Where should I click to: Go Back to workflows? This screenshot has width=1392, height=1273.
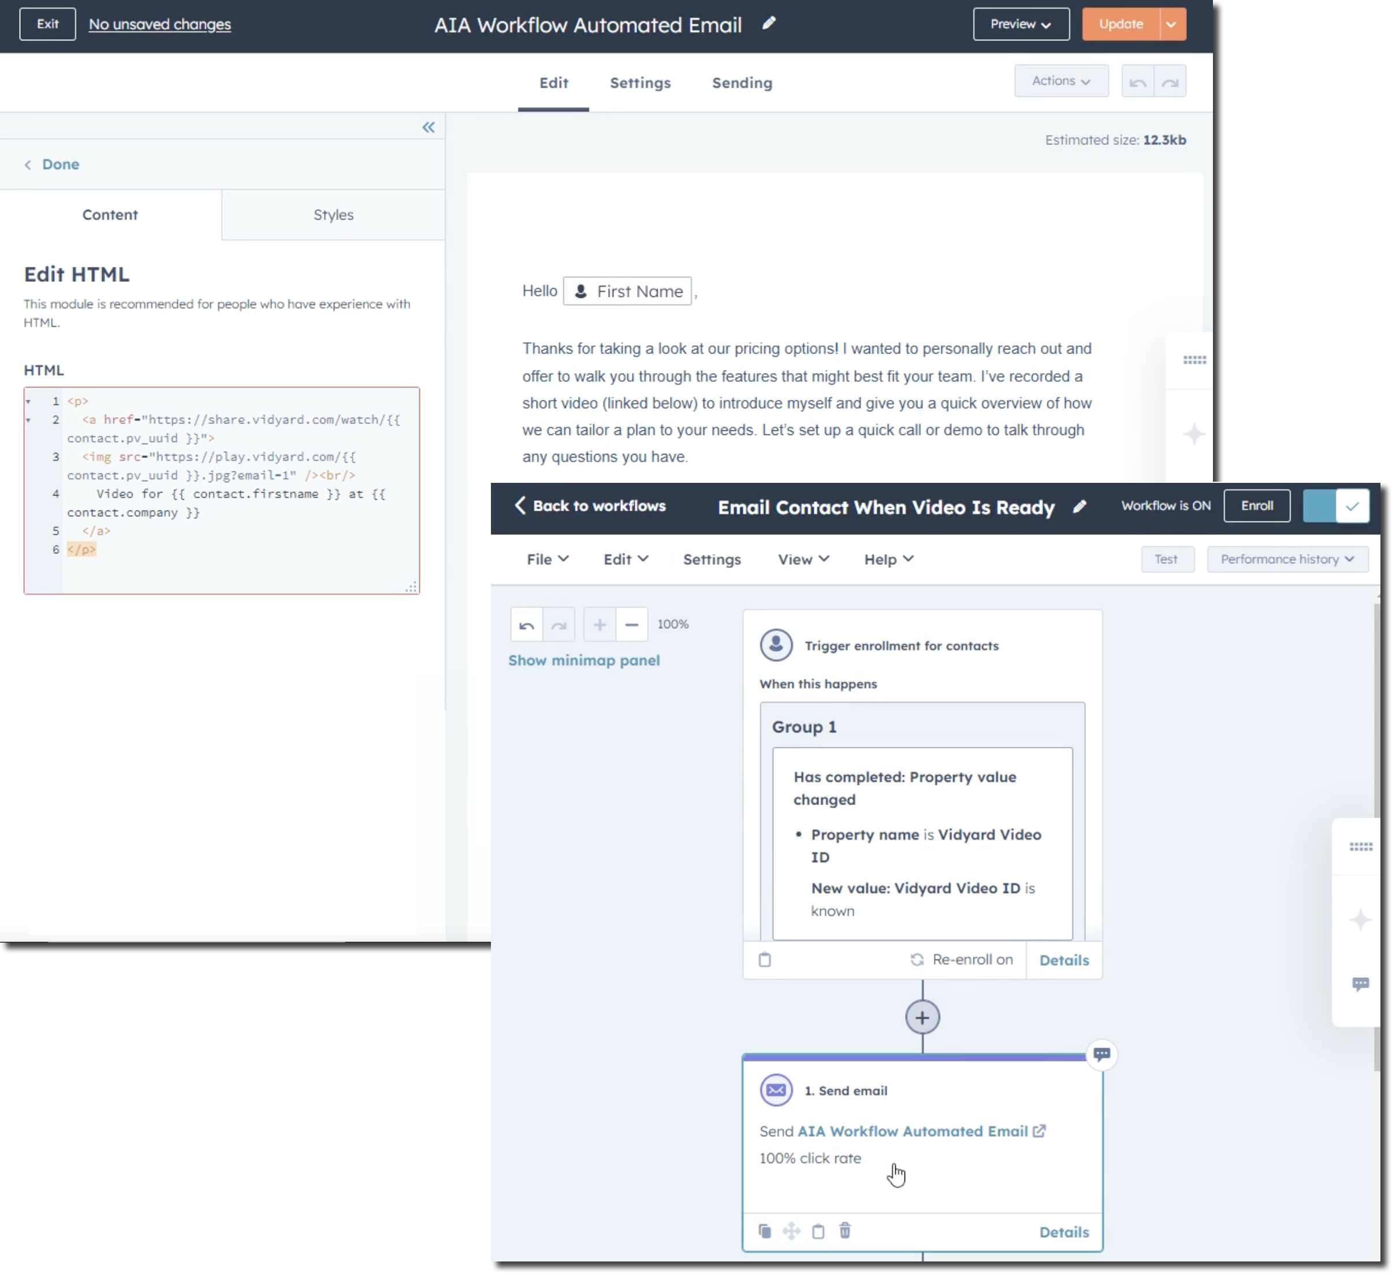(x=590, y=505)
